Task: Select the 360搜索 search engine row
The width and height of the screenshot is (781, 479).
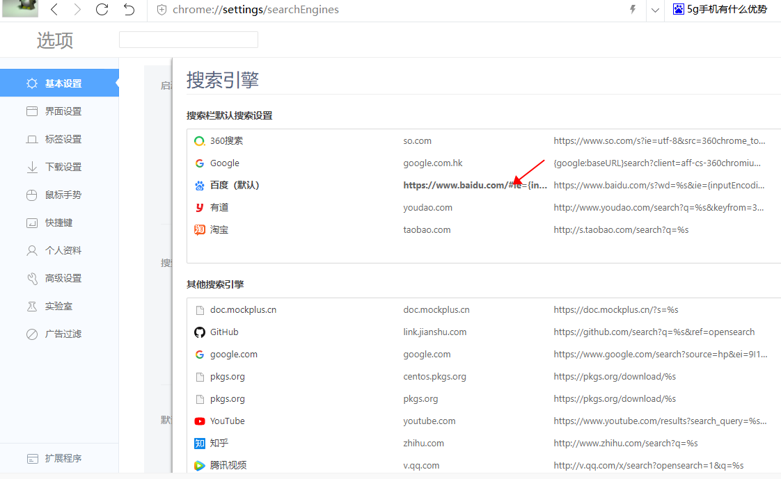Action: coord(484,140)
